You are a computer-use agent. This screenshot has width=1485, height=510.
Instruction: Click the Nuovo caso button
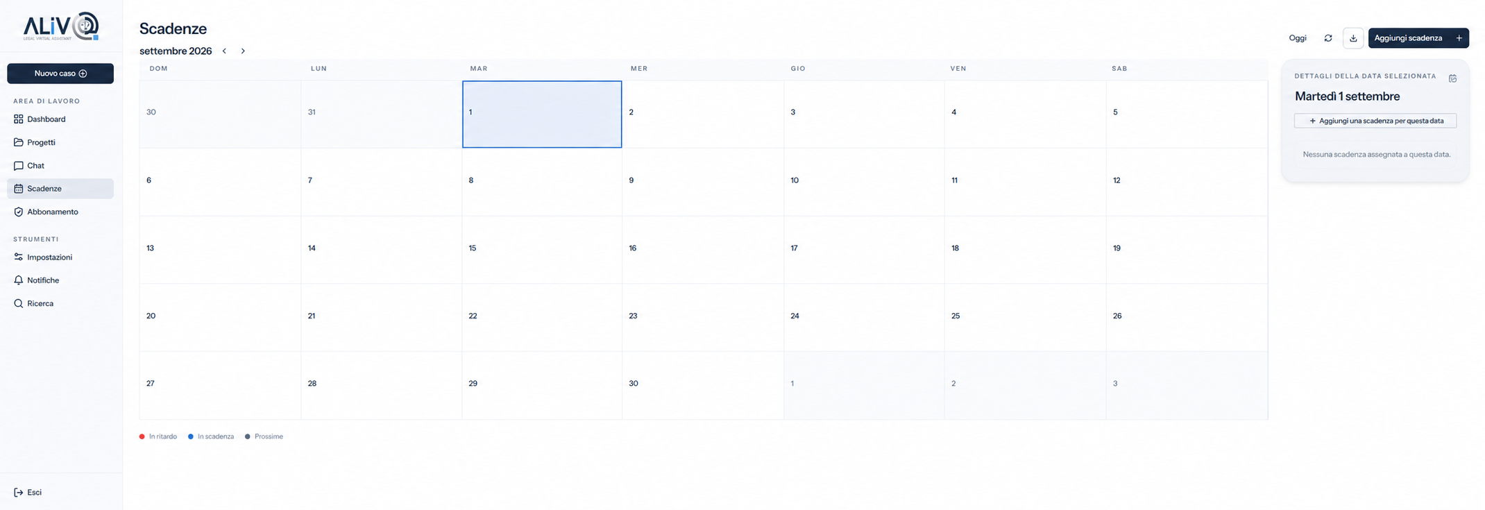60,74
